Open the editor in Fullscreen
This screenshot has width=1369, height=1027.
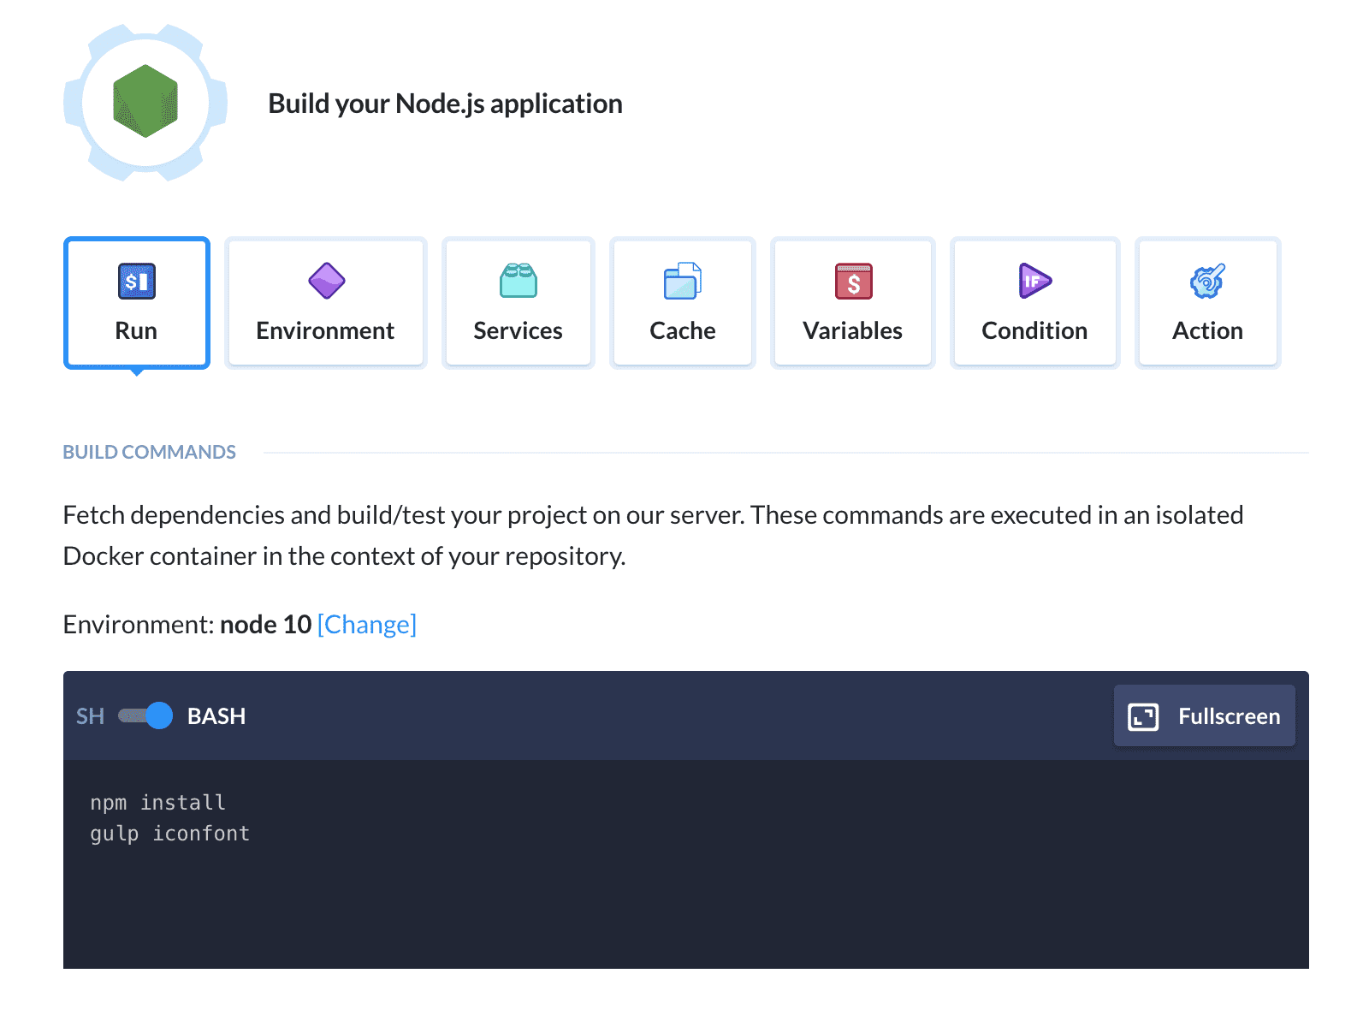point(1204,715)
